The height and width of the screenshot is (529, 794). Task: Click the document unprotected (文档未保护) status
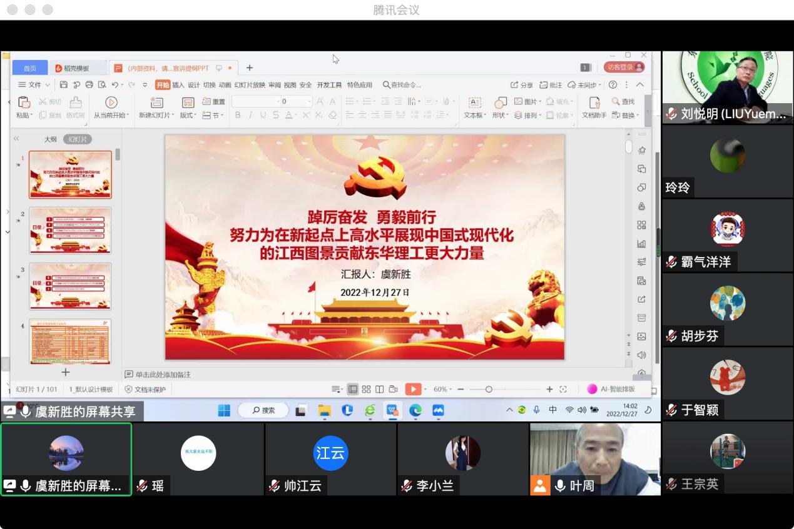(145, 389)
